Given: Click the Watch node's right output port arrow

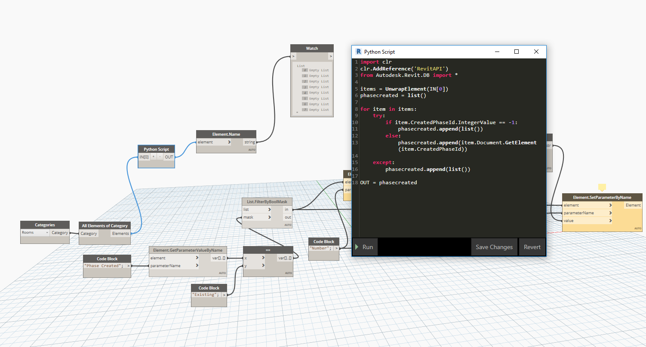Looking at the screenshot, I should click(x=331, y=56).
